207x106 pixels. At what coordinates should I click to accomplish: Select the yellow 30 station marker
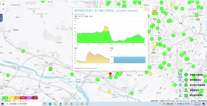(109, 92)
